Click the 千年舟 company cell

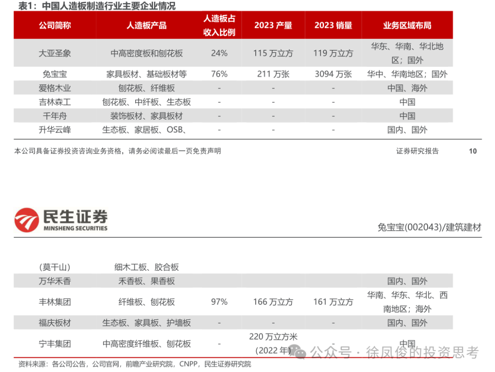pos(55,116)
